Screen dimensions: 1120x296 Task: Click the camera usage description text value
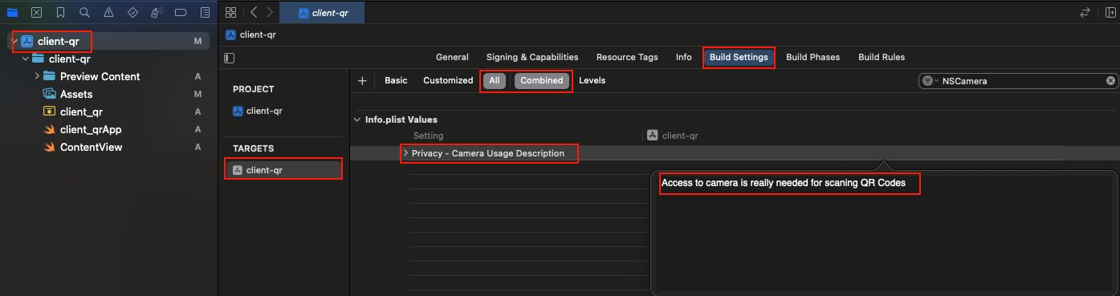click(x=784, y=183)
